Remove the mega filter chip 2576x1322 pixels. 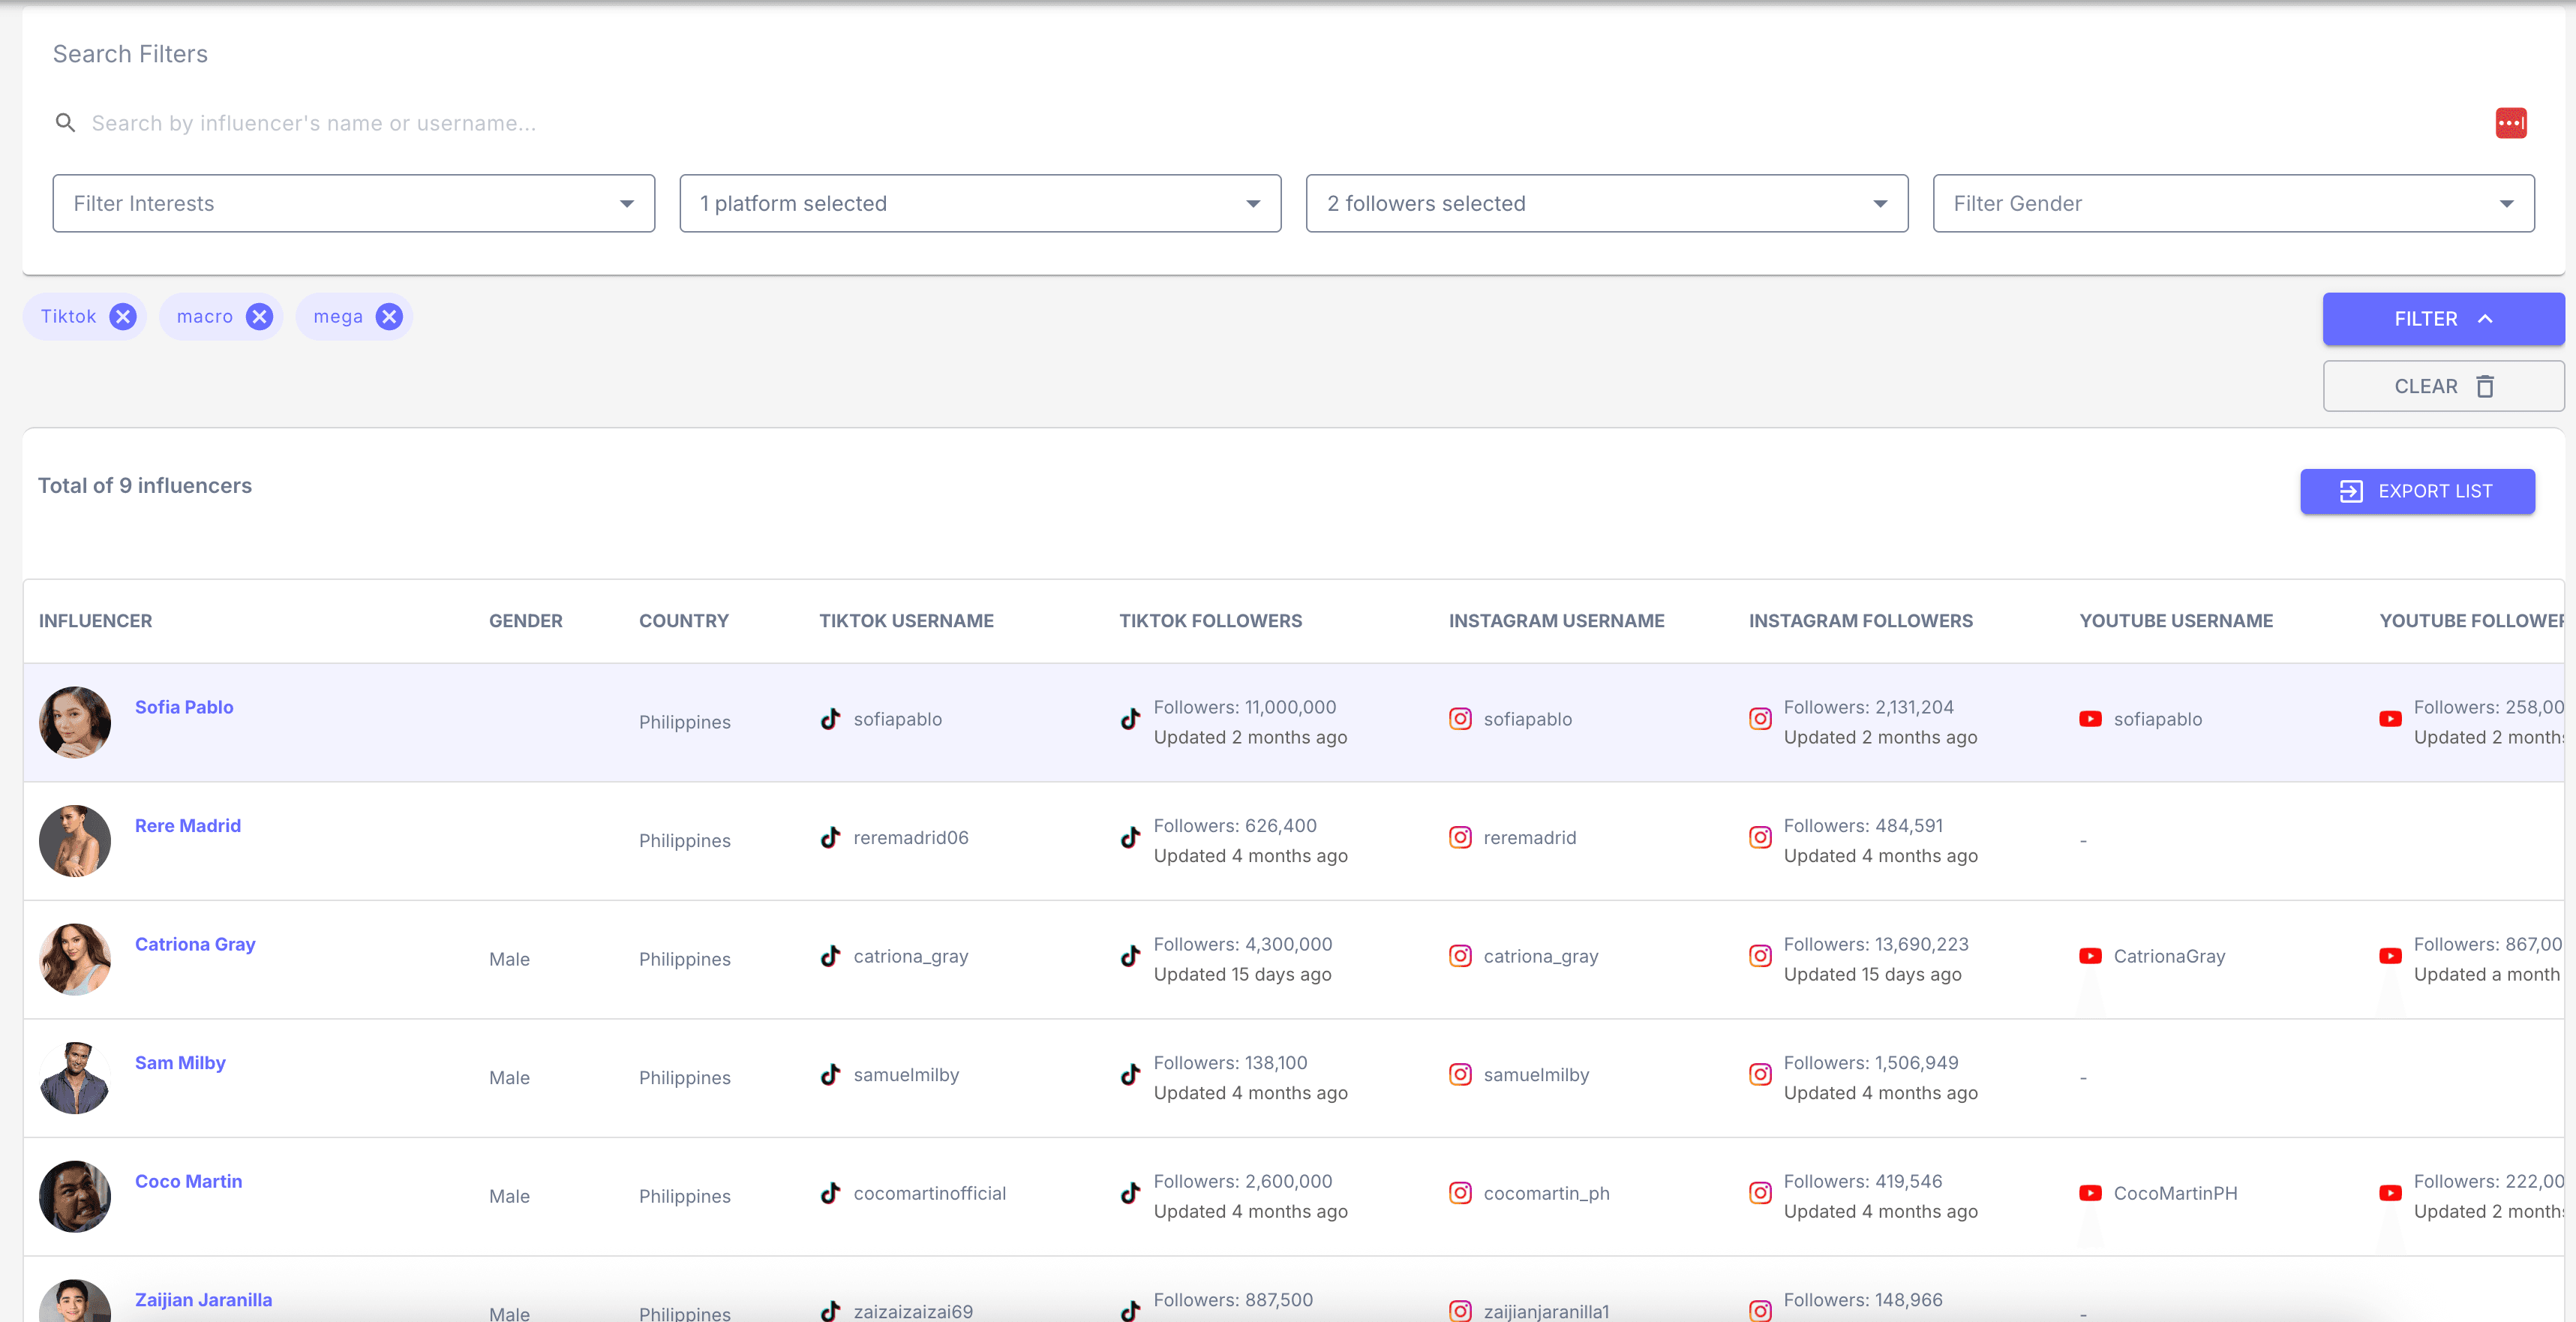coord(389,317)
